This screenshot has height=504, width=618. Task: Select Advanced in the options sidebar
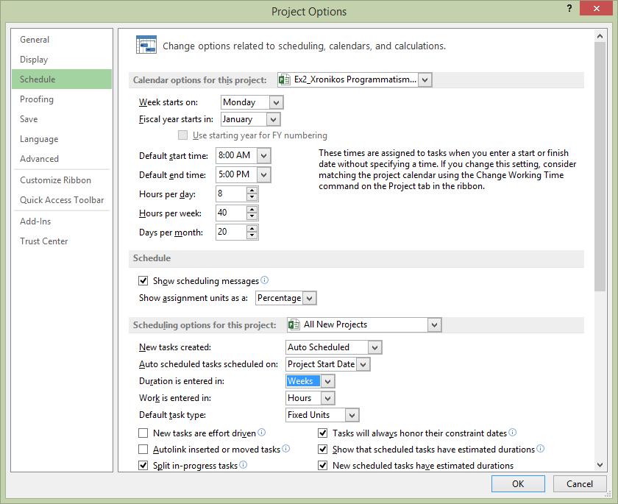pyautogui.click(x=62, y=159)
